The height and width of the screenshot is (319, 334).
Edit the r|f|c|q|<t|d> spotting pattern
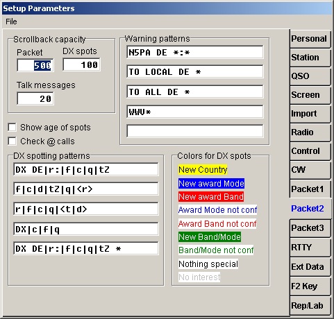click(86, 209)
